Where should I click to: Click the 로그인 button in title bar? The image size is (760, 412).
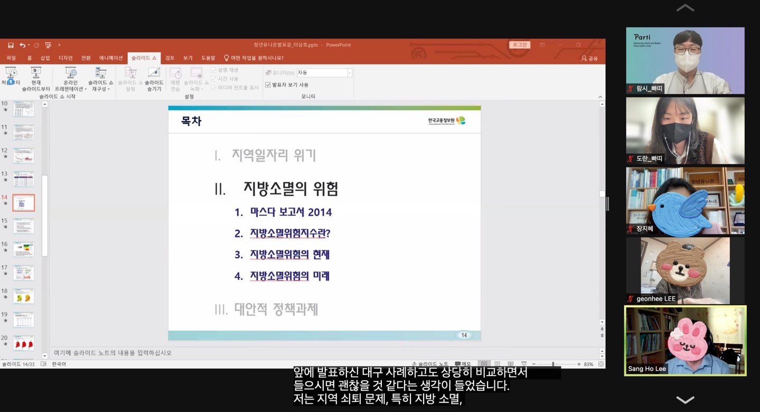pos(520,45)
